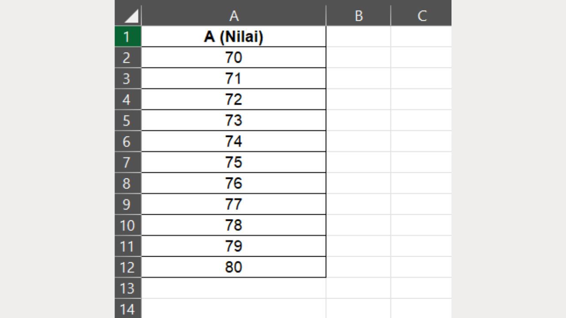Image resolution: width=566 pixels, height=318 pixels.
Task: Select row 5 header
Action: point(128,120)
